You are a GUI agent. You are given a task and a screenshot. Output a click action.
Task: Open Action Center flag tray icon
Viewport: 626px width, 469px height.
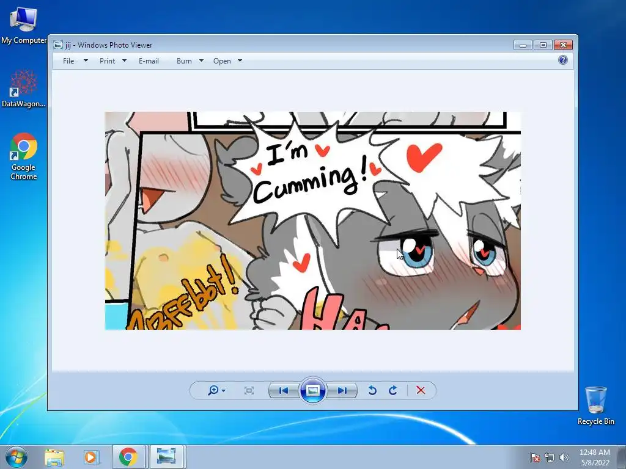tap(535, 457)
